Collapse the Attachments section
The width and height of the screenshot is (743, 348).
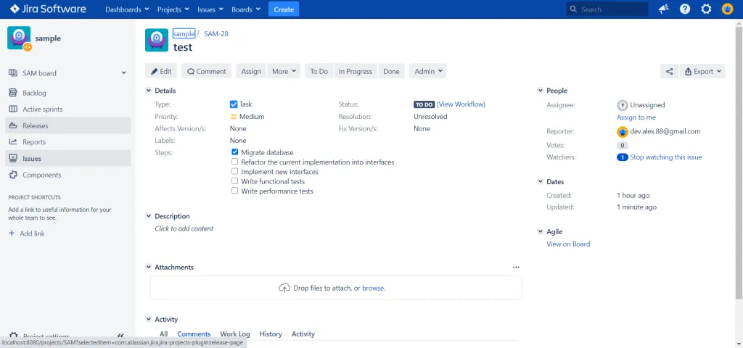tap(148, 267)
